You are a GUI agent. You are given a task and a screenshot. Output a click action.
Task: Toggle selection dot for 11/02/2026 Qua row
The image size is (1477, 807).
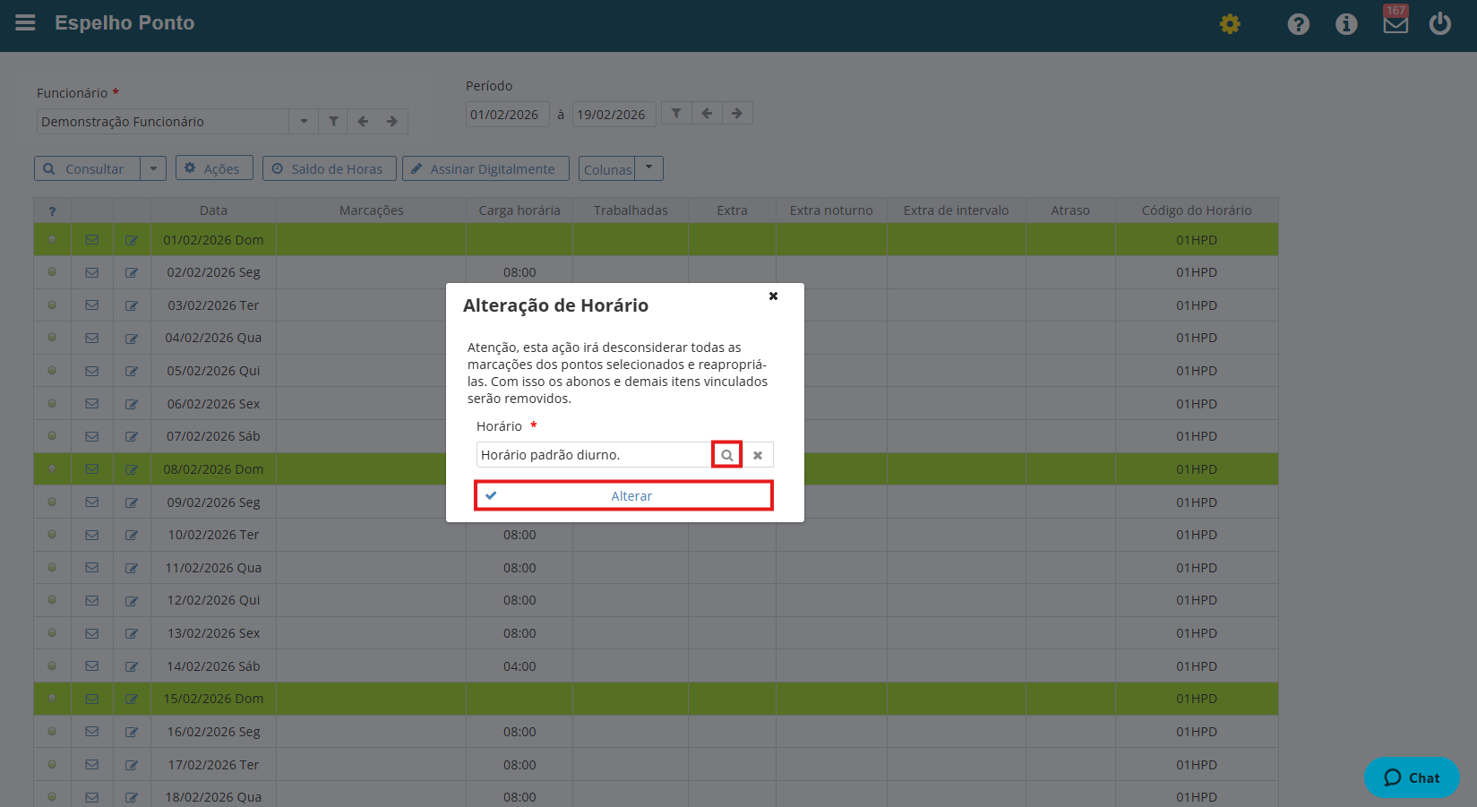52,567
